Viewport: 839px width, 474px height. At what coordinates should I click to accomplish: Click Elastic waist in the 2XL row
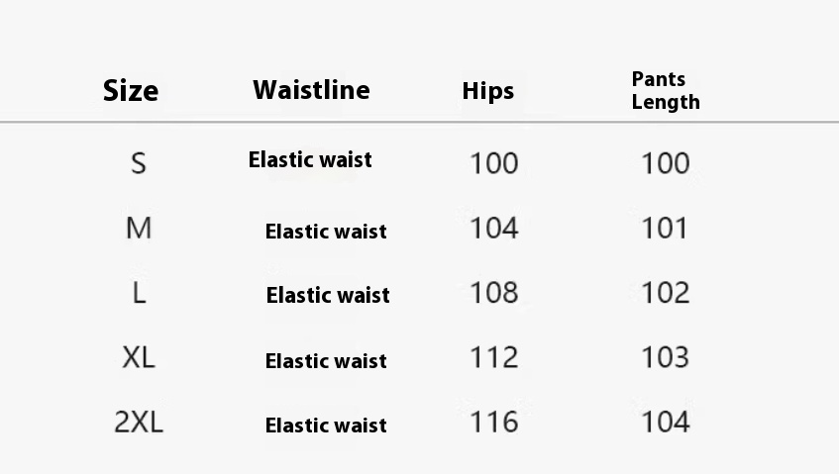pyautogui.click(x=326, y=426)
